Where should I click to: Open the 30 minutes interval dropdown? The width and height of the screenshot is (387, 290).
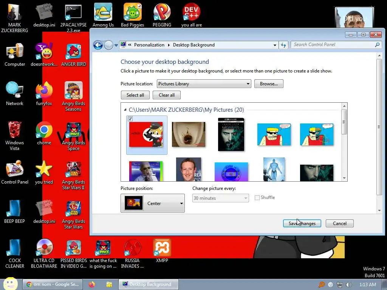point(220,198)
